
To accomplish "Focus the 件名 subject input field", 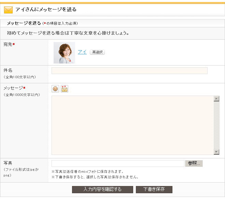I will (x=129, y=71).
